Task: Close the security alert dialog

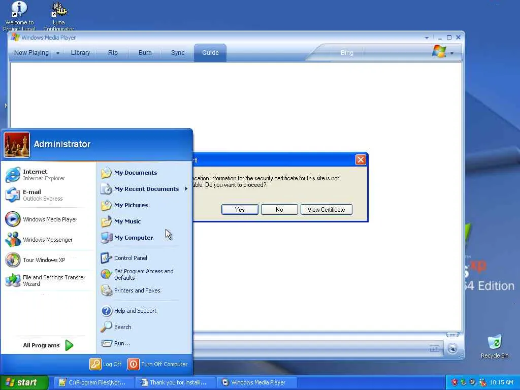Action: [x=361, y=160]
